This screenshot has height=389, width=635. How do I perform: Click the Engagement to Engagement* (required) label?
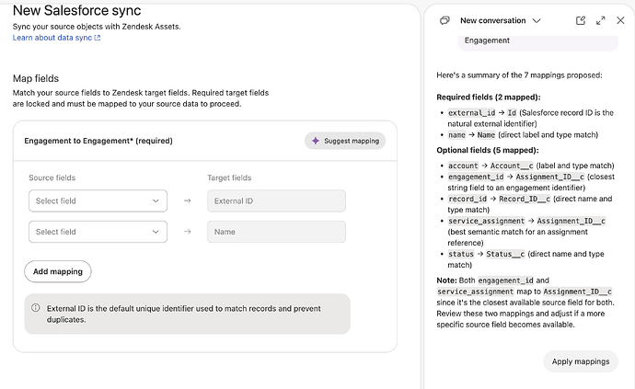[x=98, y=141]
